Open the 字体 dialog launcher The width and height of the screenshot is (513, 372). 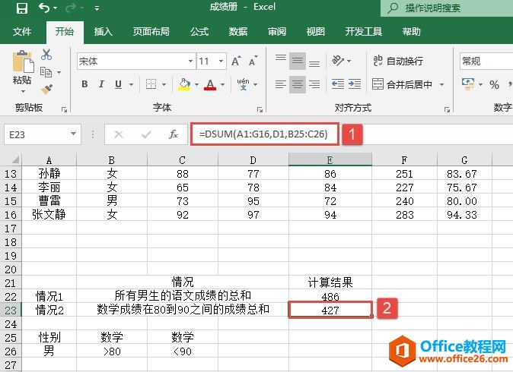click(260, 109)
